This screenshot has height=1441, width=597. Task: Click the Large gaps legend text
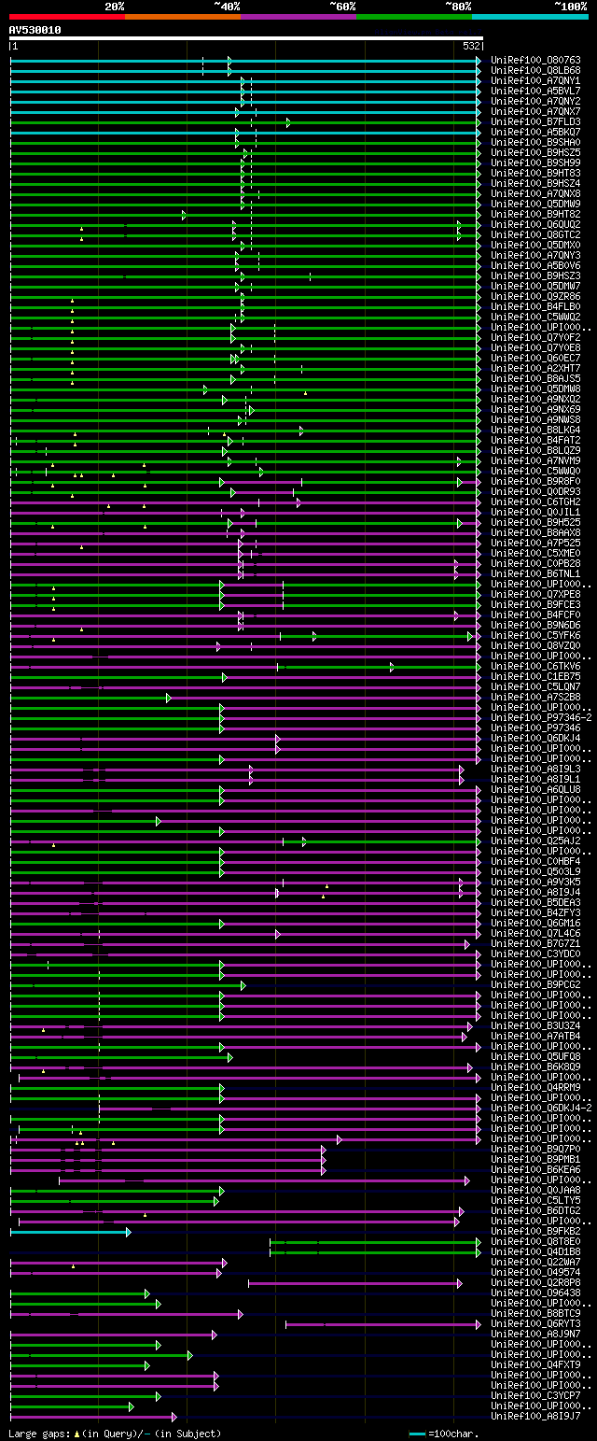coord(115,1434)
